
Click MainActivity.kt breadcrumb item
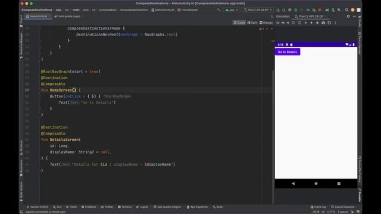point(163,10)
